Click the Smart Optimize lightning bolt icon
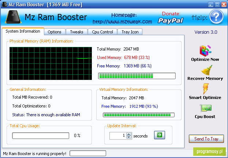 point(206,89)
